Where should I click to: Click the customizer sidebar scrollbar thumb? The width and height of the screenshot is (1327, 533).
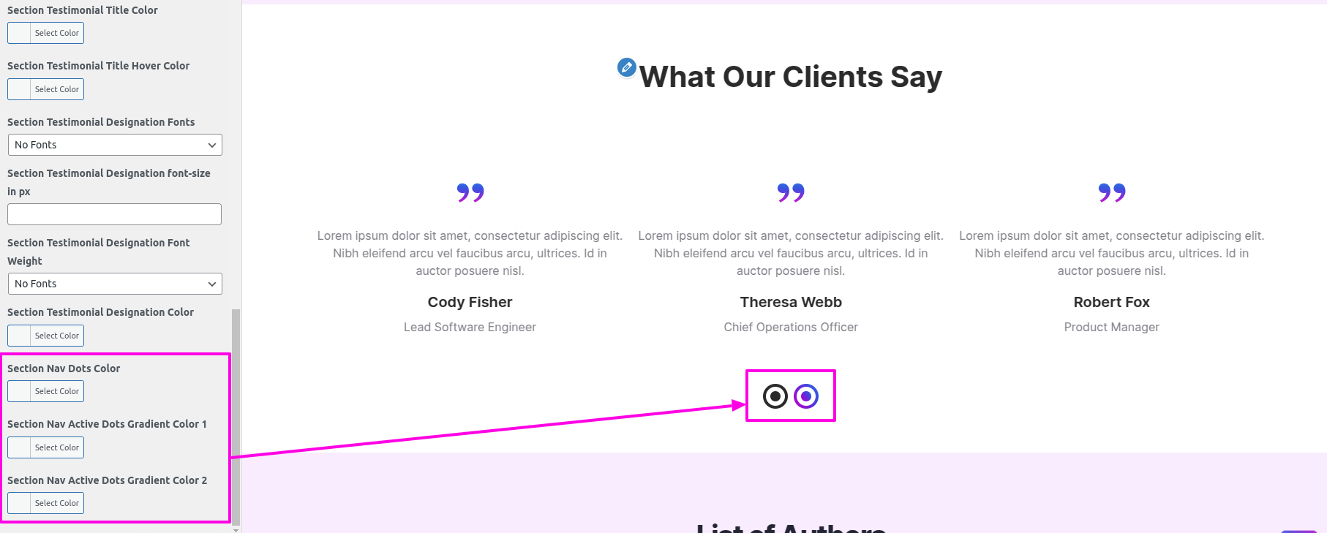click(236, 415)
